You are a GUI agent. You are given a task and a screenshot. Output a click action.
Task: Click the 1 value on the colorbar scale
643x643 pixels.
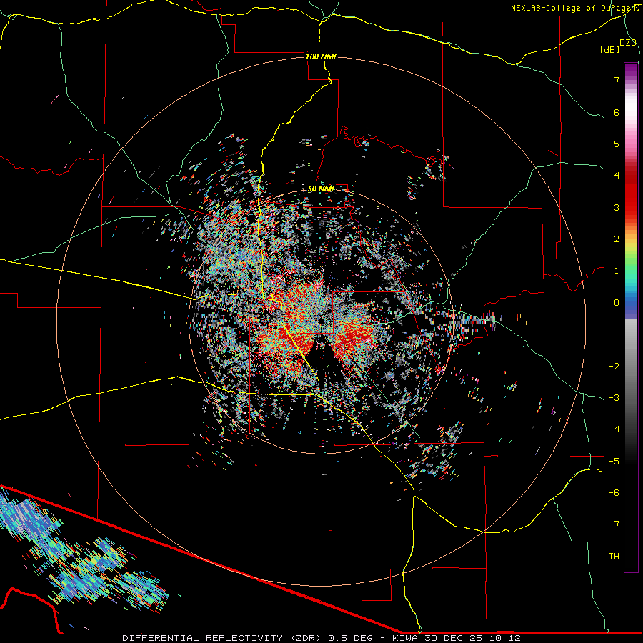[x=617, y=271]
